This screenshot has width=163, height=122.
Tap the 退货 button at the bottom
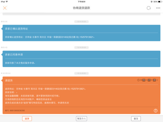[x=27, y=119]
